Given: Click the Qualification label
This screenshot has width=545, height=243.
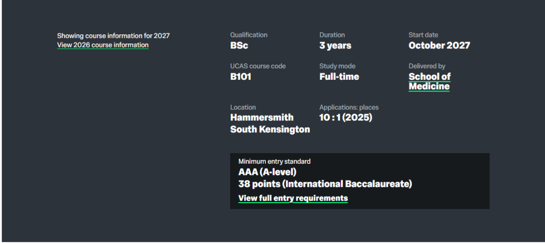Looking at the screenshot, I should (249, 35).
